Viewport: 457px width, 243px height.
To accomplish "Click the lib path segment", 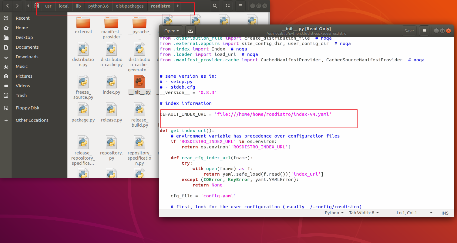I will click(78, 6).
